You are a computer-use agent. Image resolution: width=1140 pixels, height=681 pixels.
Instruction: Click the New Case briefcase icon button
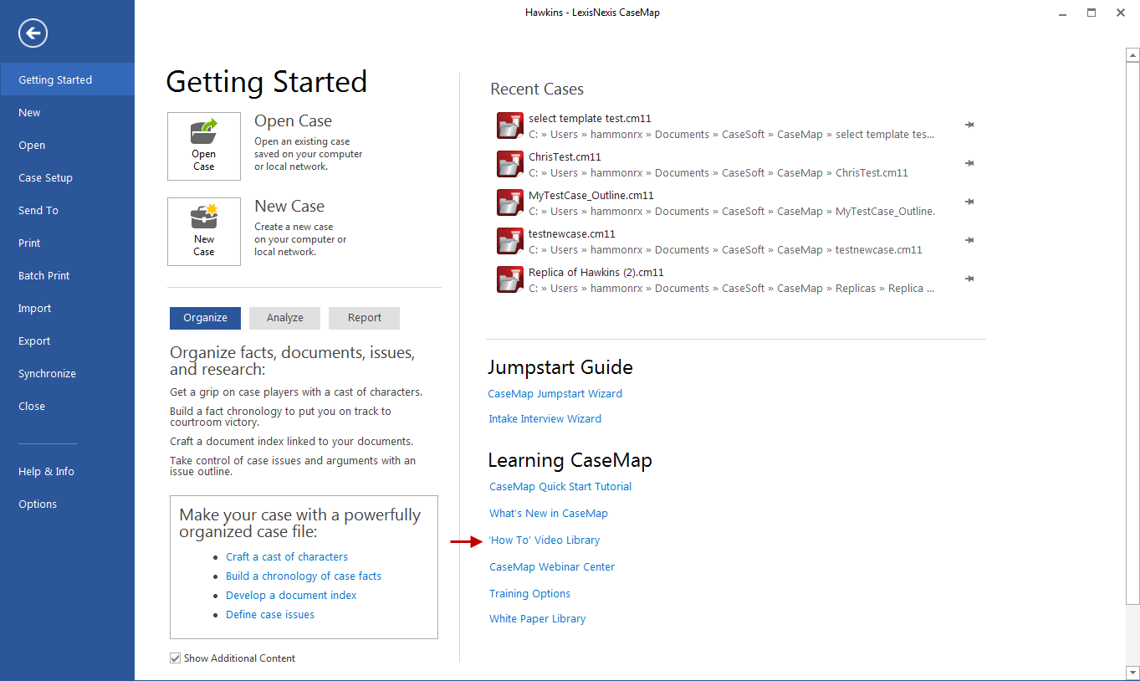point(204,232)
